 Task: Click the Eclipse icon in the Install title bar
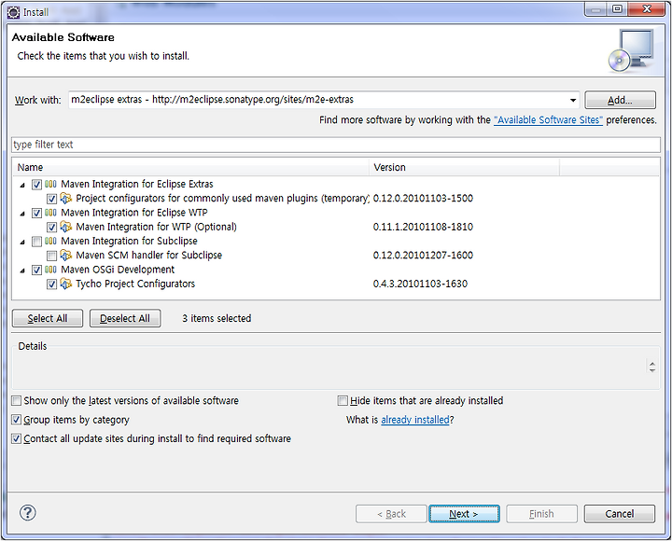pyautogui.click(x=13, y=12)
